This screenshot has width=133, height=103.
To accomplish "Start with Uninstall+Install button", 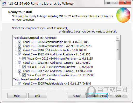I will [97, 96].
